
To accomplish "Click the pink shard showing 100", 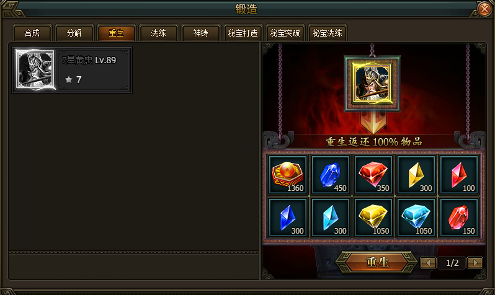I will (x=459, y=175).
